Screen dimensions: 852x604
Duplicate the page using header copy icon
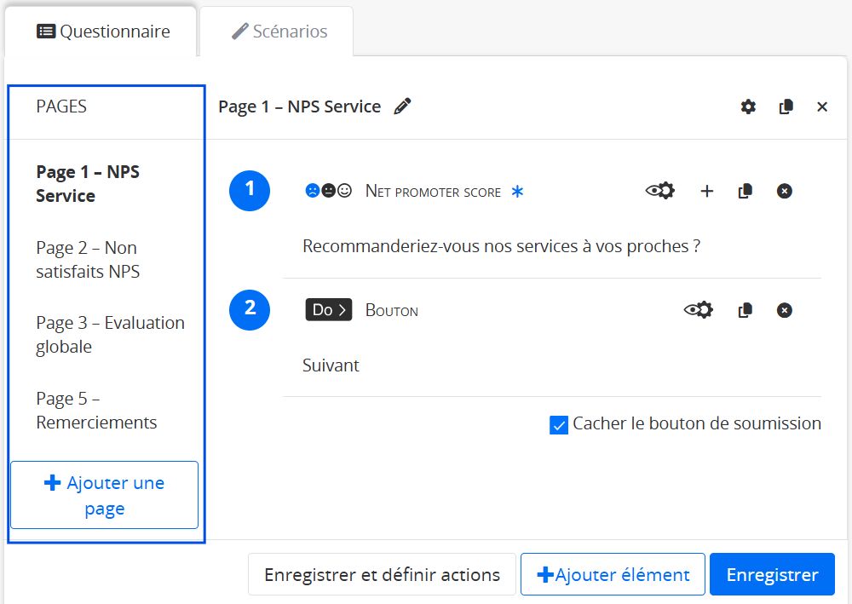tap(786, 106)
